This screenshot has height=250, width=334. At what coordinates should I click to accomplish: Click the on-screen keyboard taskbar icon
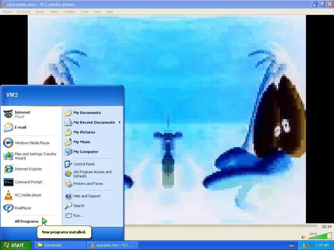click(x=292, y=245)
